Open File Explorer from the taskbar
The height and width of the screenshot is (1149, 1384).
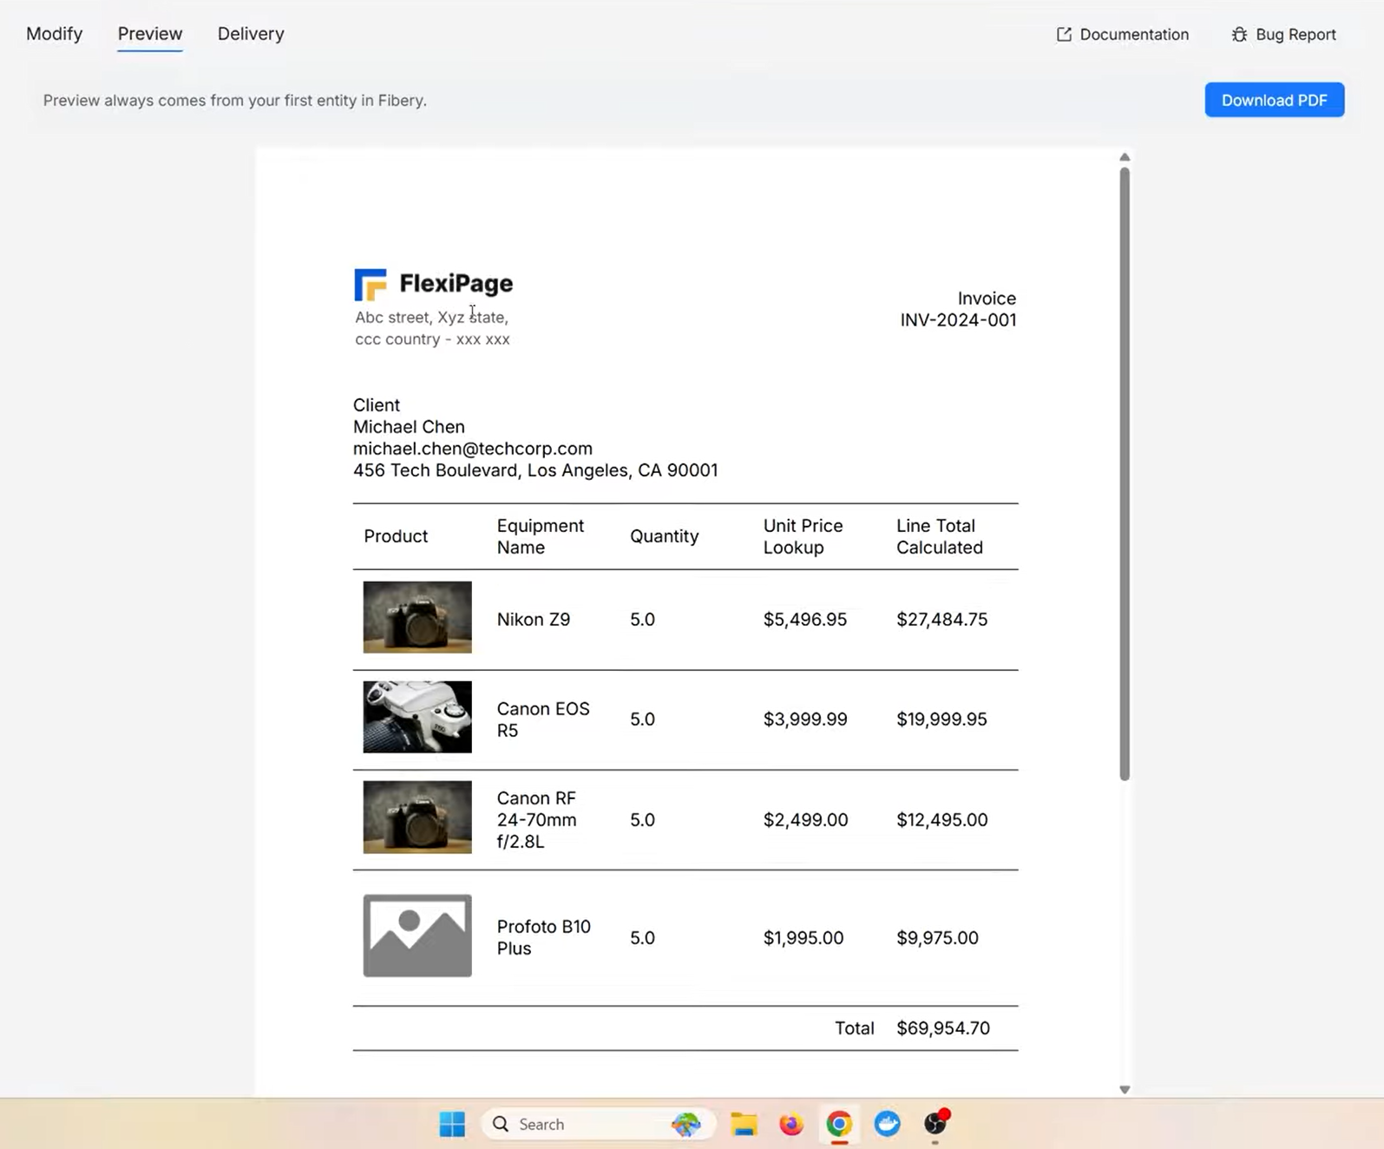(744, 1124)
